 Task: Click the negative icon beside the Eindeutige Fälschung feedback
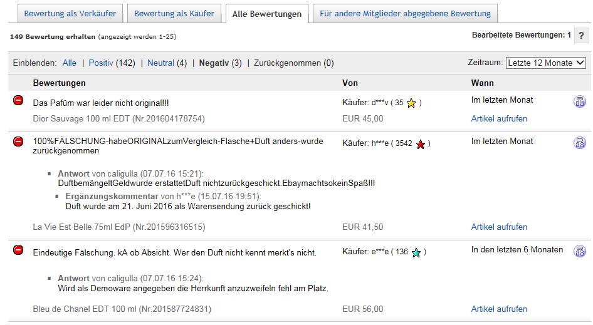pos(18,250)
